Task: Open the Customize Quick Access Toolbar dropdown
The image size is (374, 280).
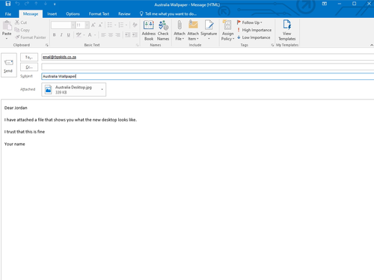Action: click(55, 4)
